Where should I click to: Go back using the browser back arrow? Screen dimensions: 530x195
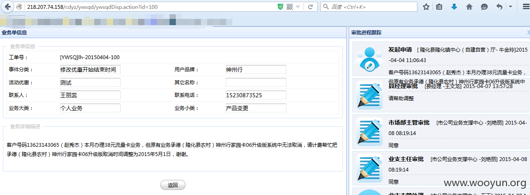tap(8, 7)
